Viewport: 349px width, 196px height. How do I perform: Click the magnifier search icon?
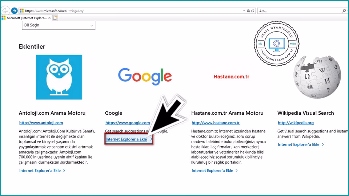point(344,11)
